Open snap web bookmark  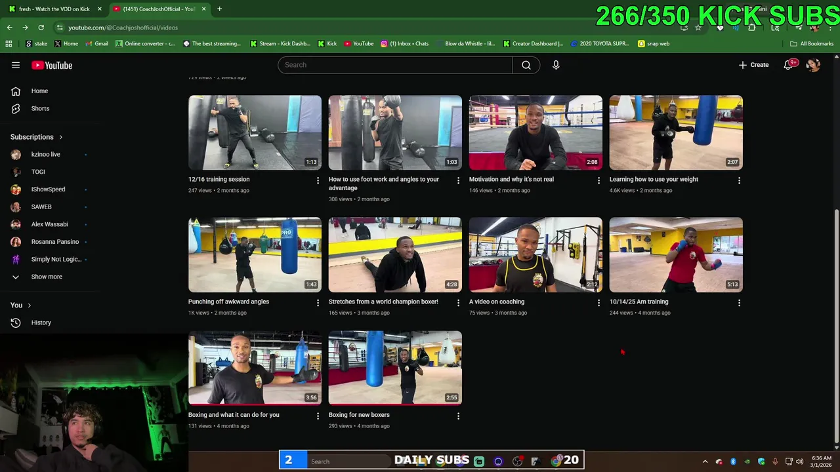[x=654, y=44]
